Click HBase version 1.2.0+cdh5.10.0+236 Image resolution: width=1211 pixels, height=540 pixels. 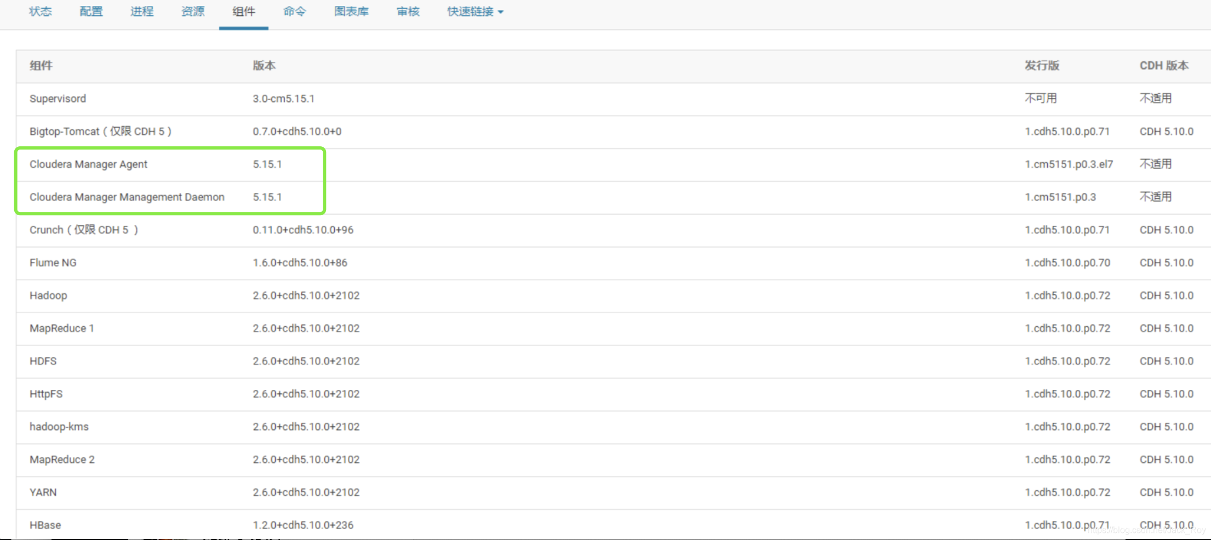point(303,525)
